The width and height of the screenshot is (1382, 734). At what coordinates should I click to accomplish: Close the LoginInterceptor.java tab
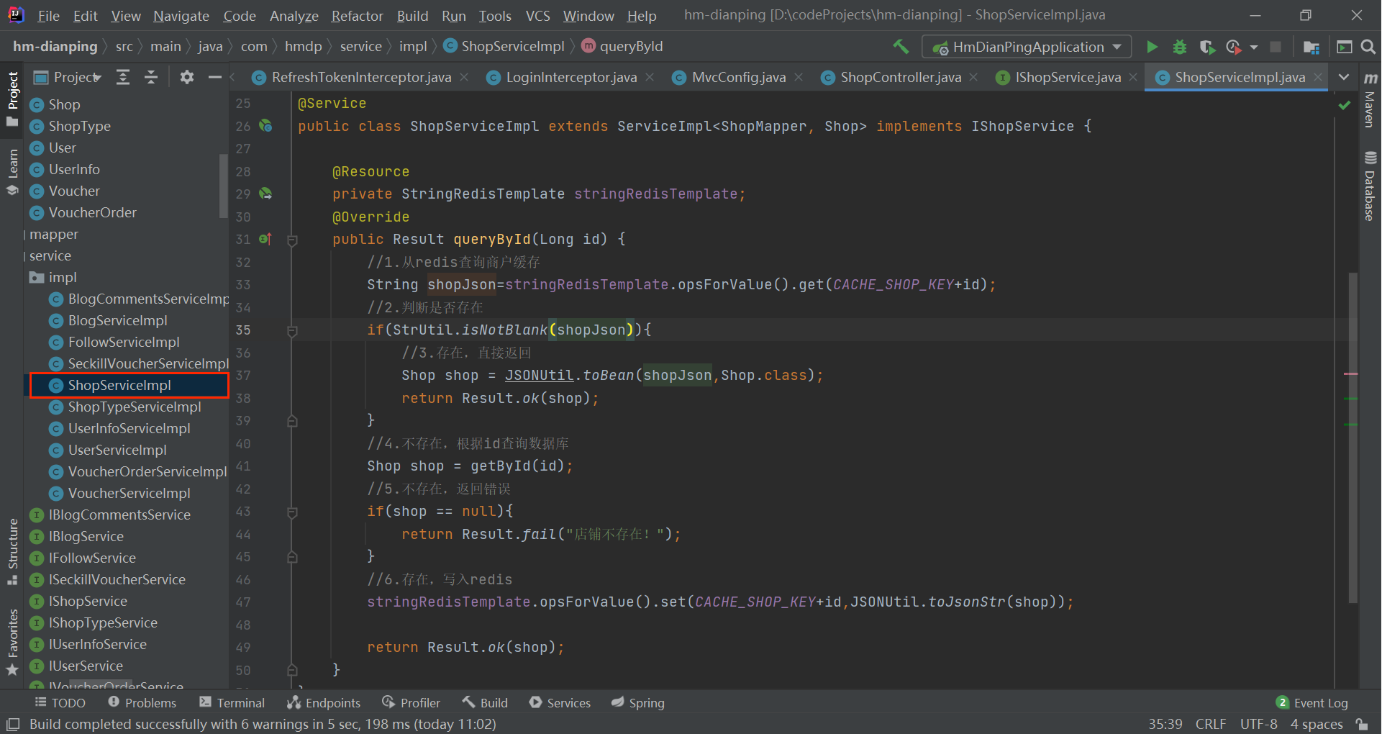[650, 77]
